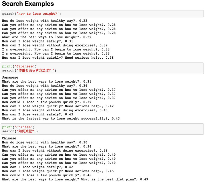
Task: Click the 'without doing excercise' result scored 0.38
Action: coord(55,151)
